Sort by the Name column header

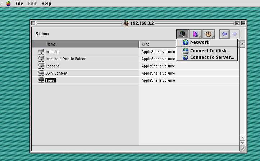[x=85, y=44]
